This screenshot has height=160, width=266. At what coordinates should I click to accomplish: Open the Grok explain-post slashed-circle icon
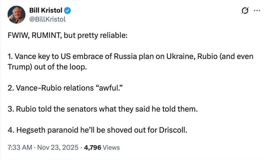245,11
